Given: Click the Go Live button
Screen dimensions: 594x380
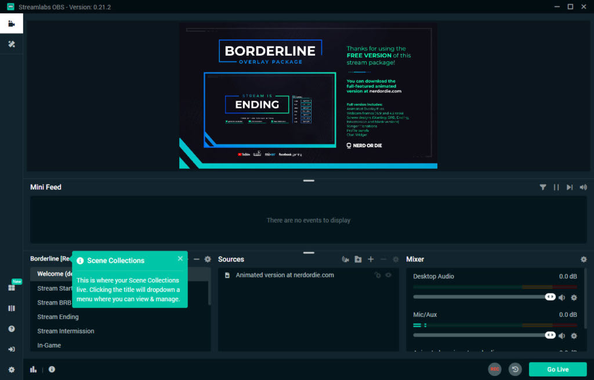Looking at the screenshot, I should [x=557, y=369].
